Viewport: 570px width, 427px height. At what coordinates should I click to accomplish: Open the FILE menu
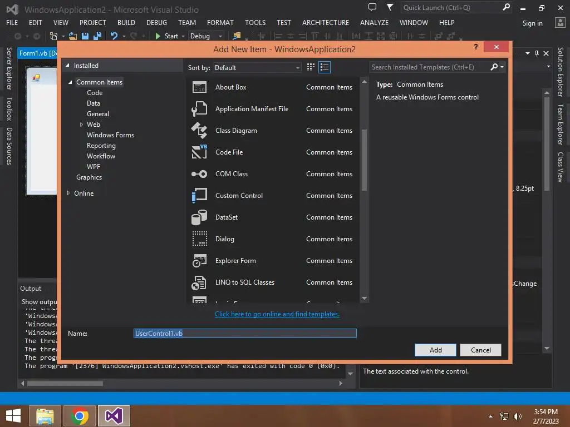point(12,22)
